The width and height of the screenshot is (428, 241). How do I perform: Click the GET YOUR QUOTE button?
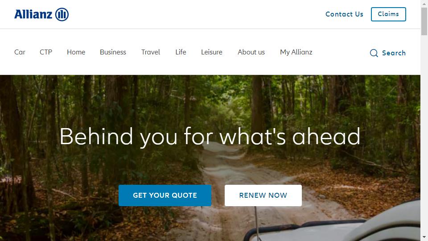click(165, 195)
